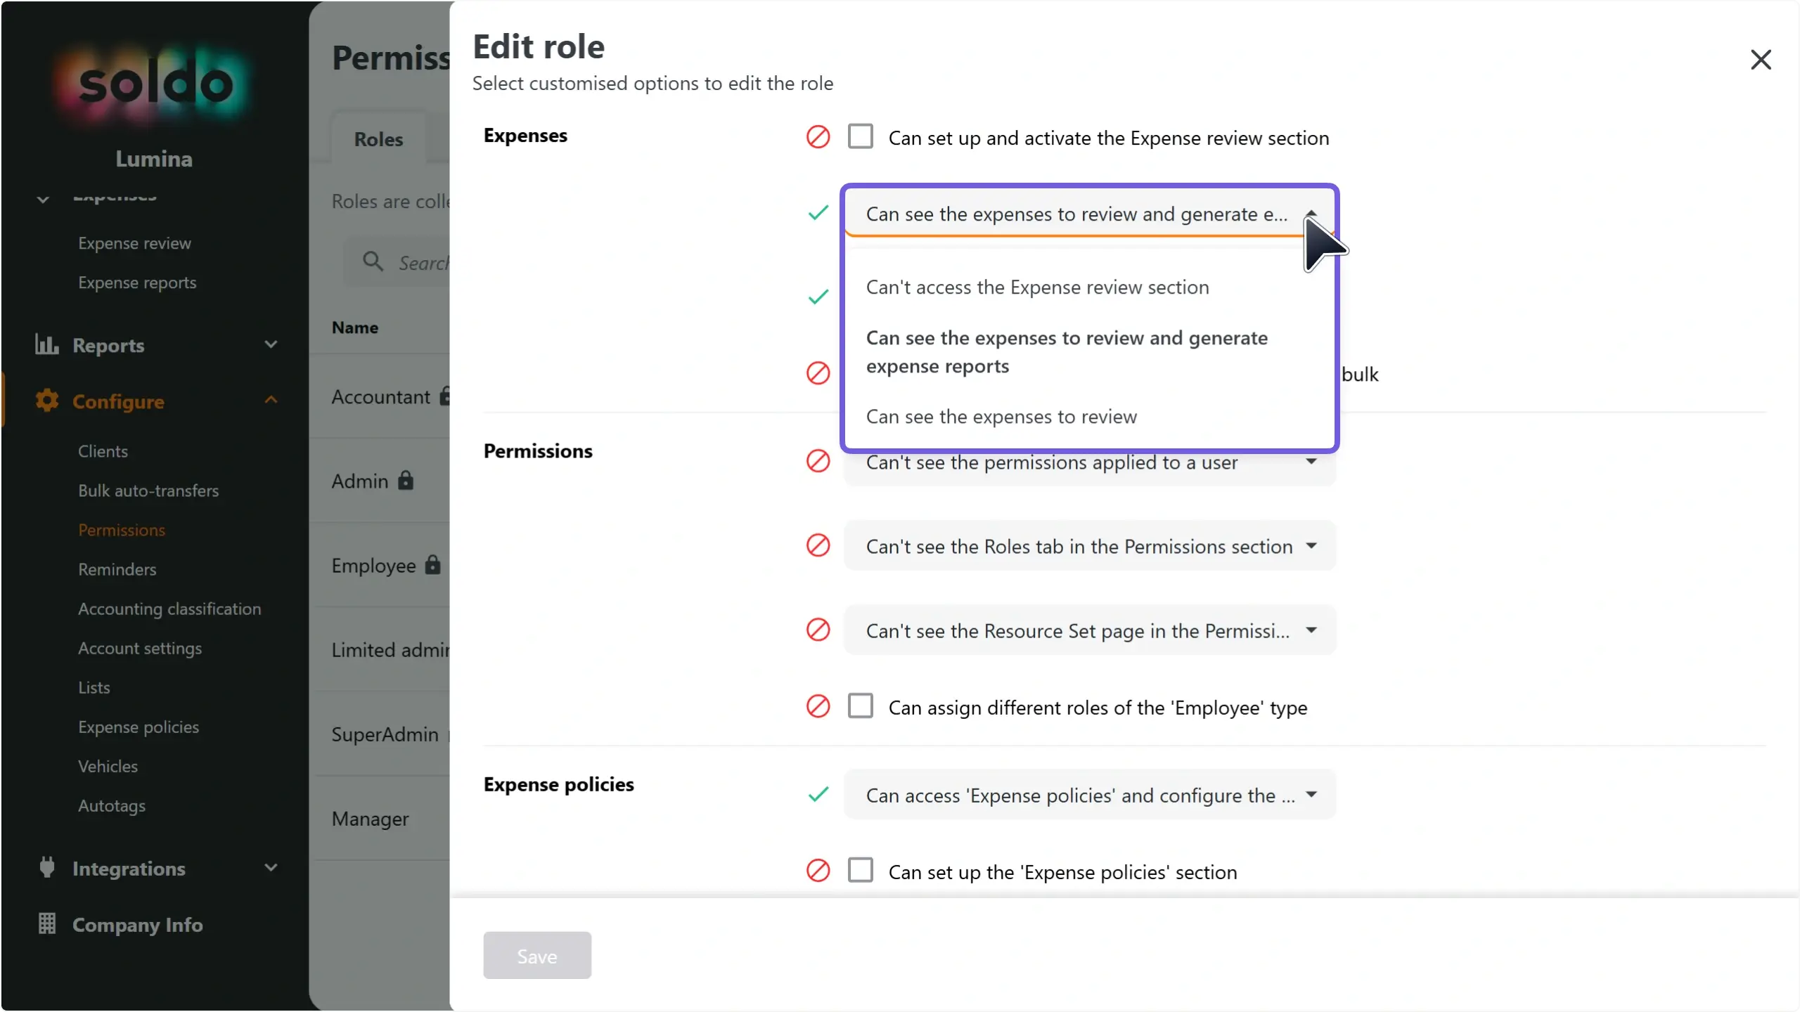This screenshot has height=1012, width=1800.
Task: Select the Accountant role row
Action: click(381, 397)
